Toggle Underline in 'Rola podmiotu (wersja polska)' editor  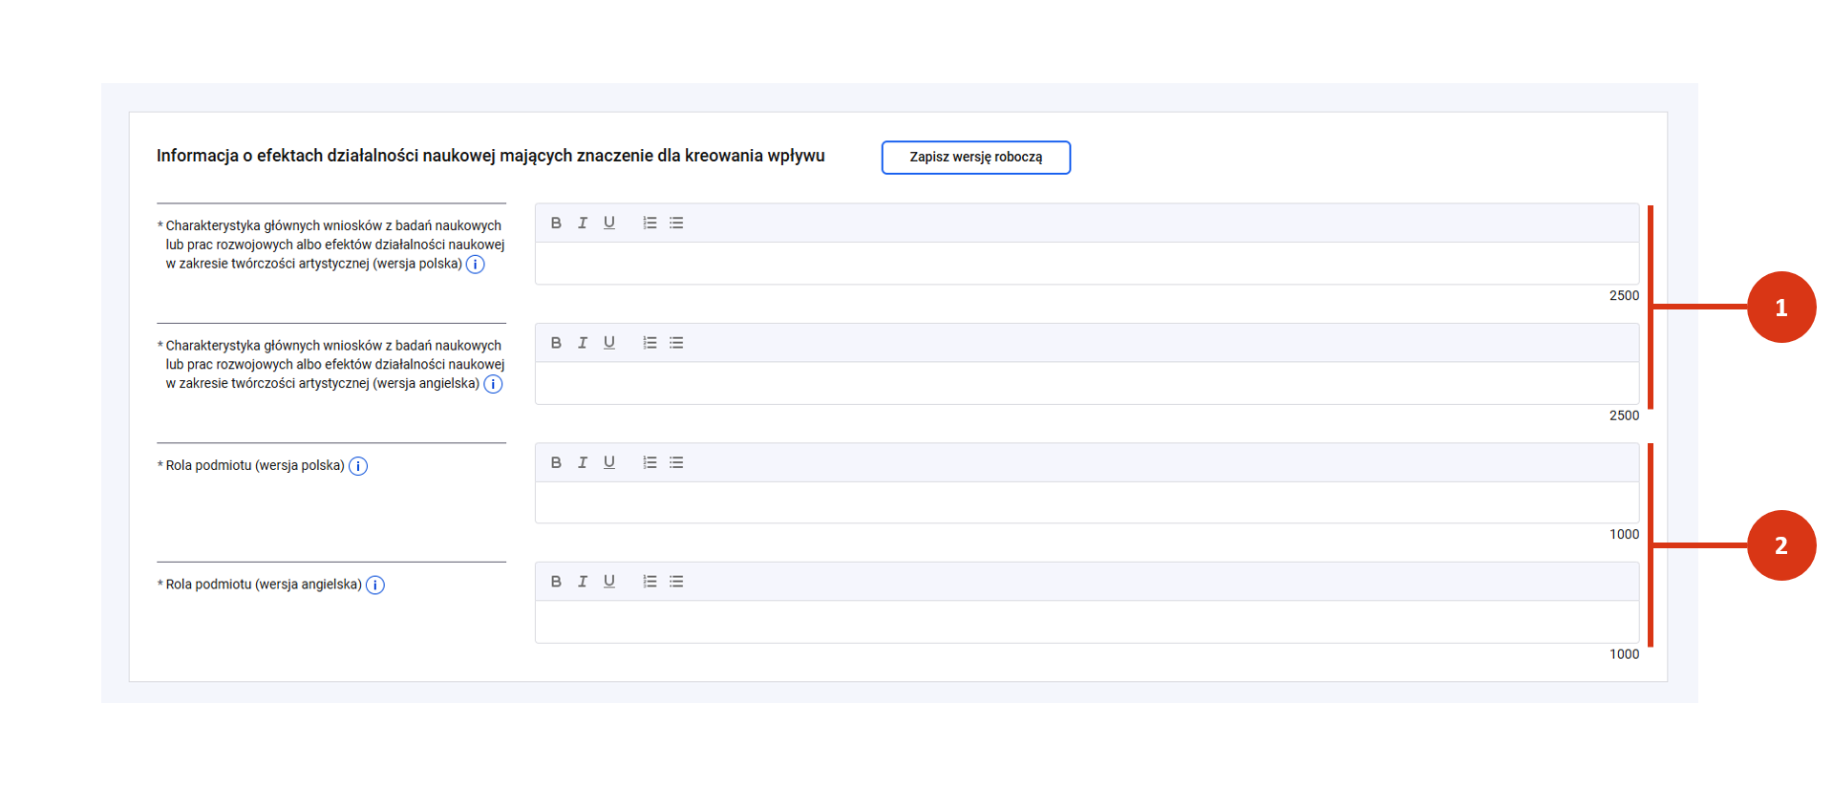(x=609, y=462)
